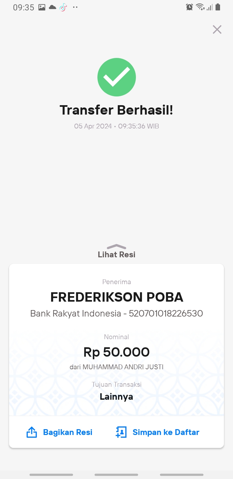The height and width of the screenshot is (479, 233).
Task: Tap the share icon beside Bagikan Resi
Action: 31,432
